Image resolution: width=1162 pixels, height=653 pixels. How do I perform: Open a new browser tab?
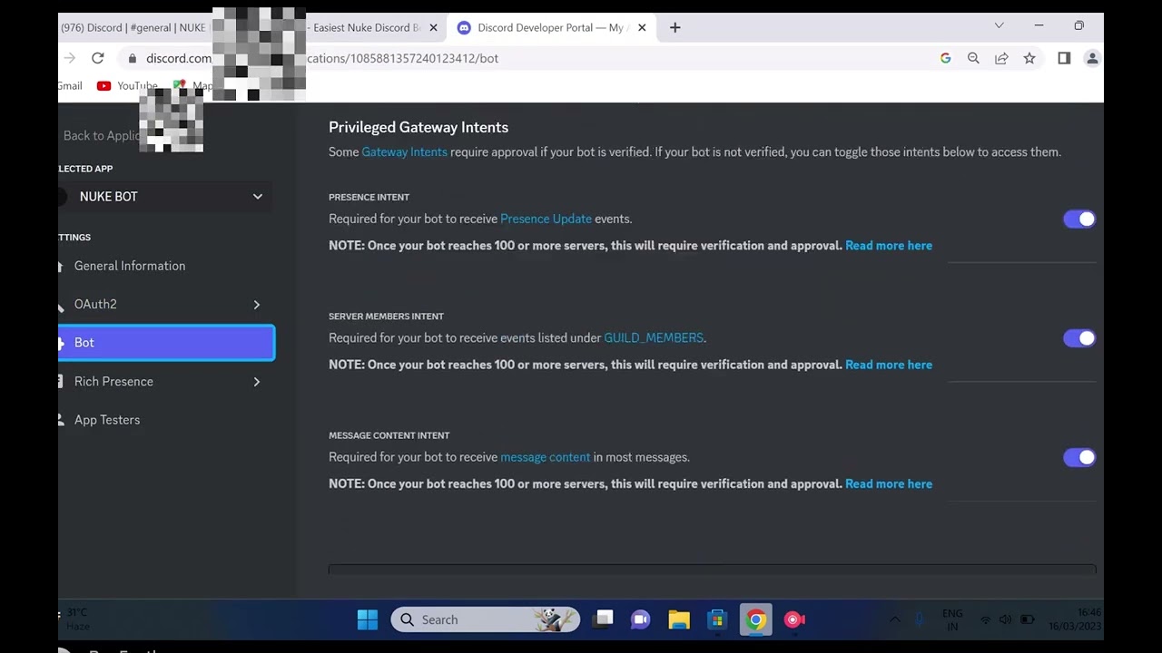point(675,27)
